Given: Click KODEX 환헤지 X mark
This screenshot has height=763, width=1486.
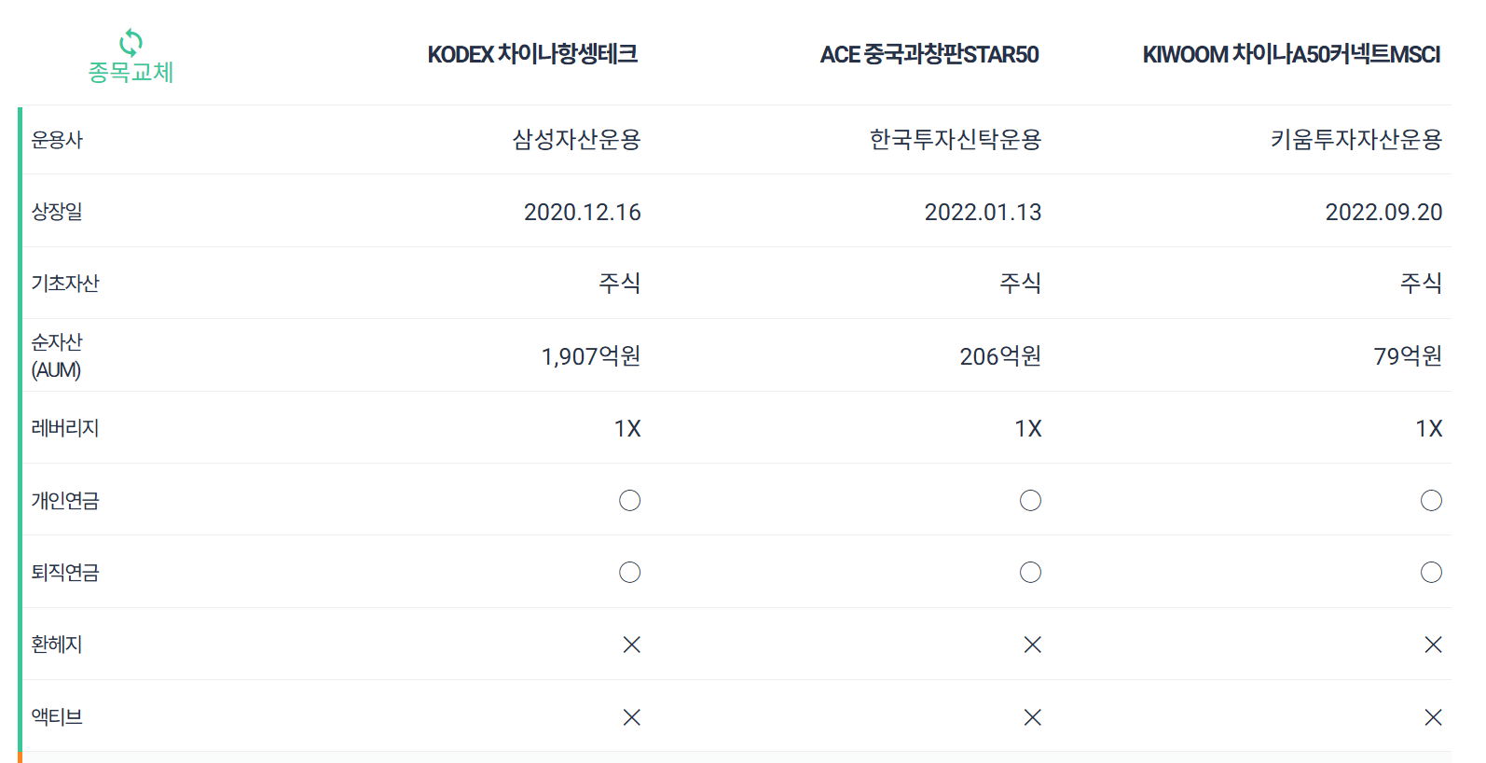Looking at the screenshot, I should [631, 645].
